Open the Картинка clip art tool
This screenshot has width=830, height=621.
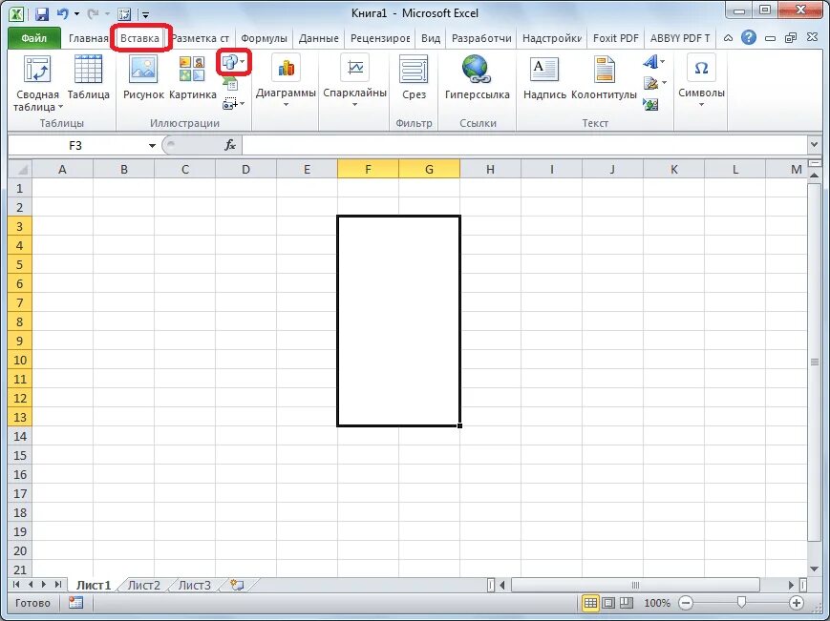point(193,77)
